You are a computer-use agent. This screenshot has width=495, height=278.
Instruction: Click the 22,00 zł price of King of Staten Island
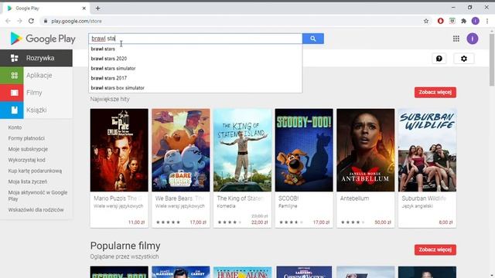pyautogui.click(x=260, y=222)
